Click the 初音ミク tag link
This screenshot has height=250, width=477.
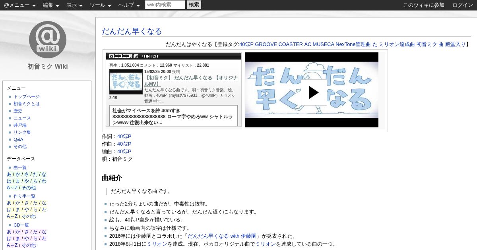coord(427,44)
